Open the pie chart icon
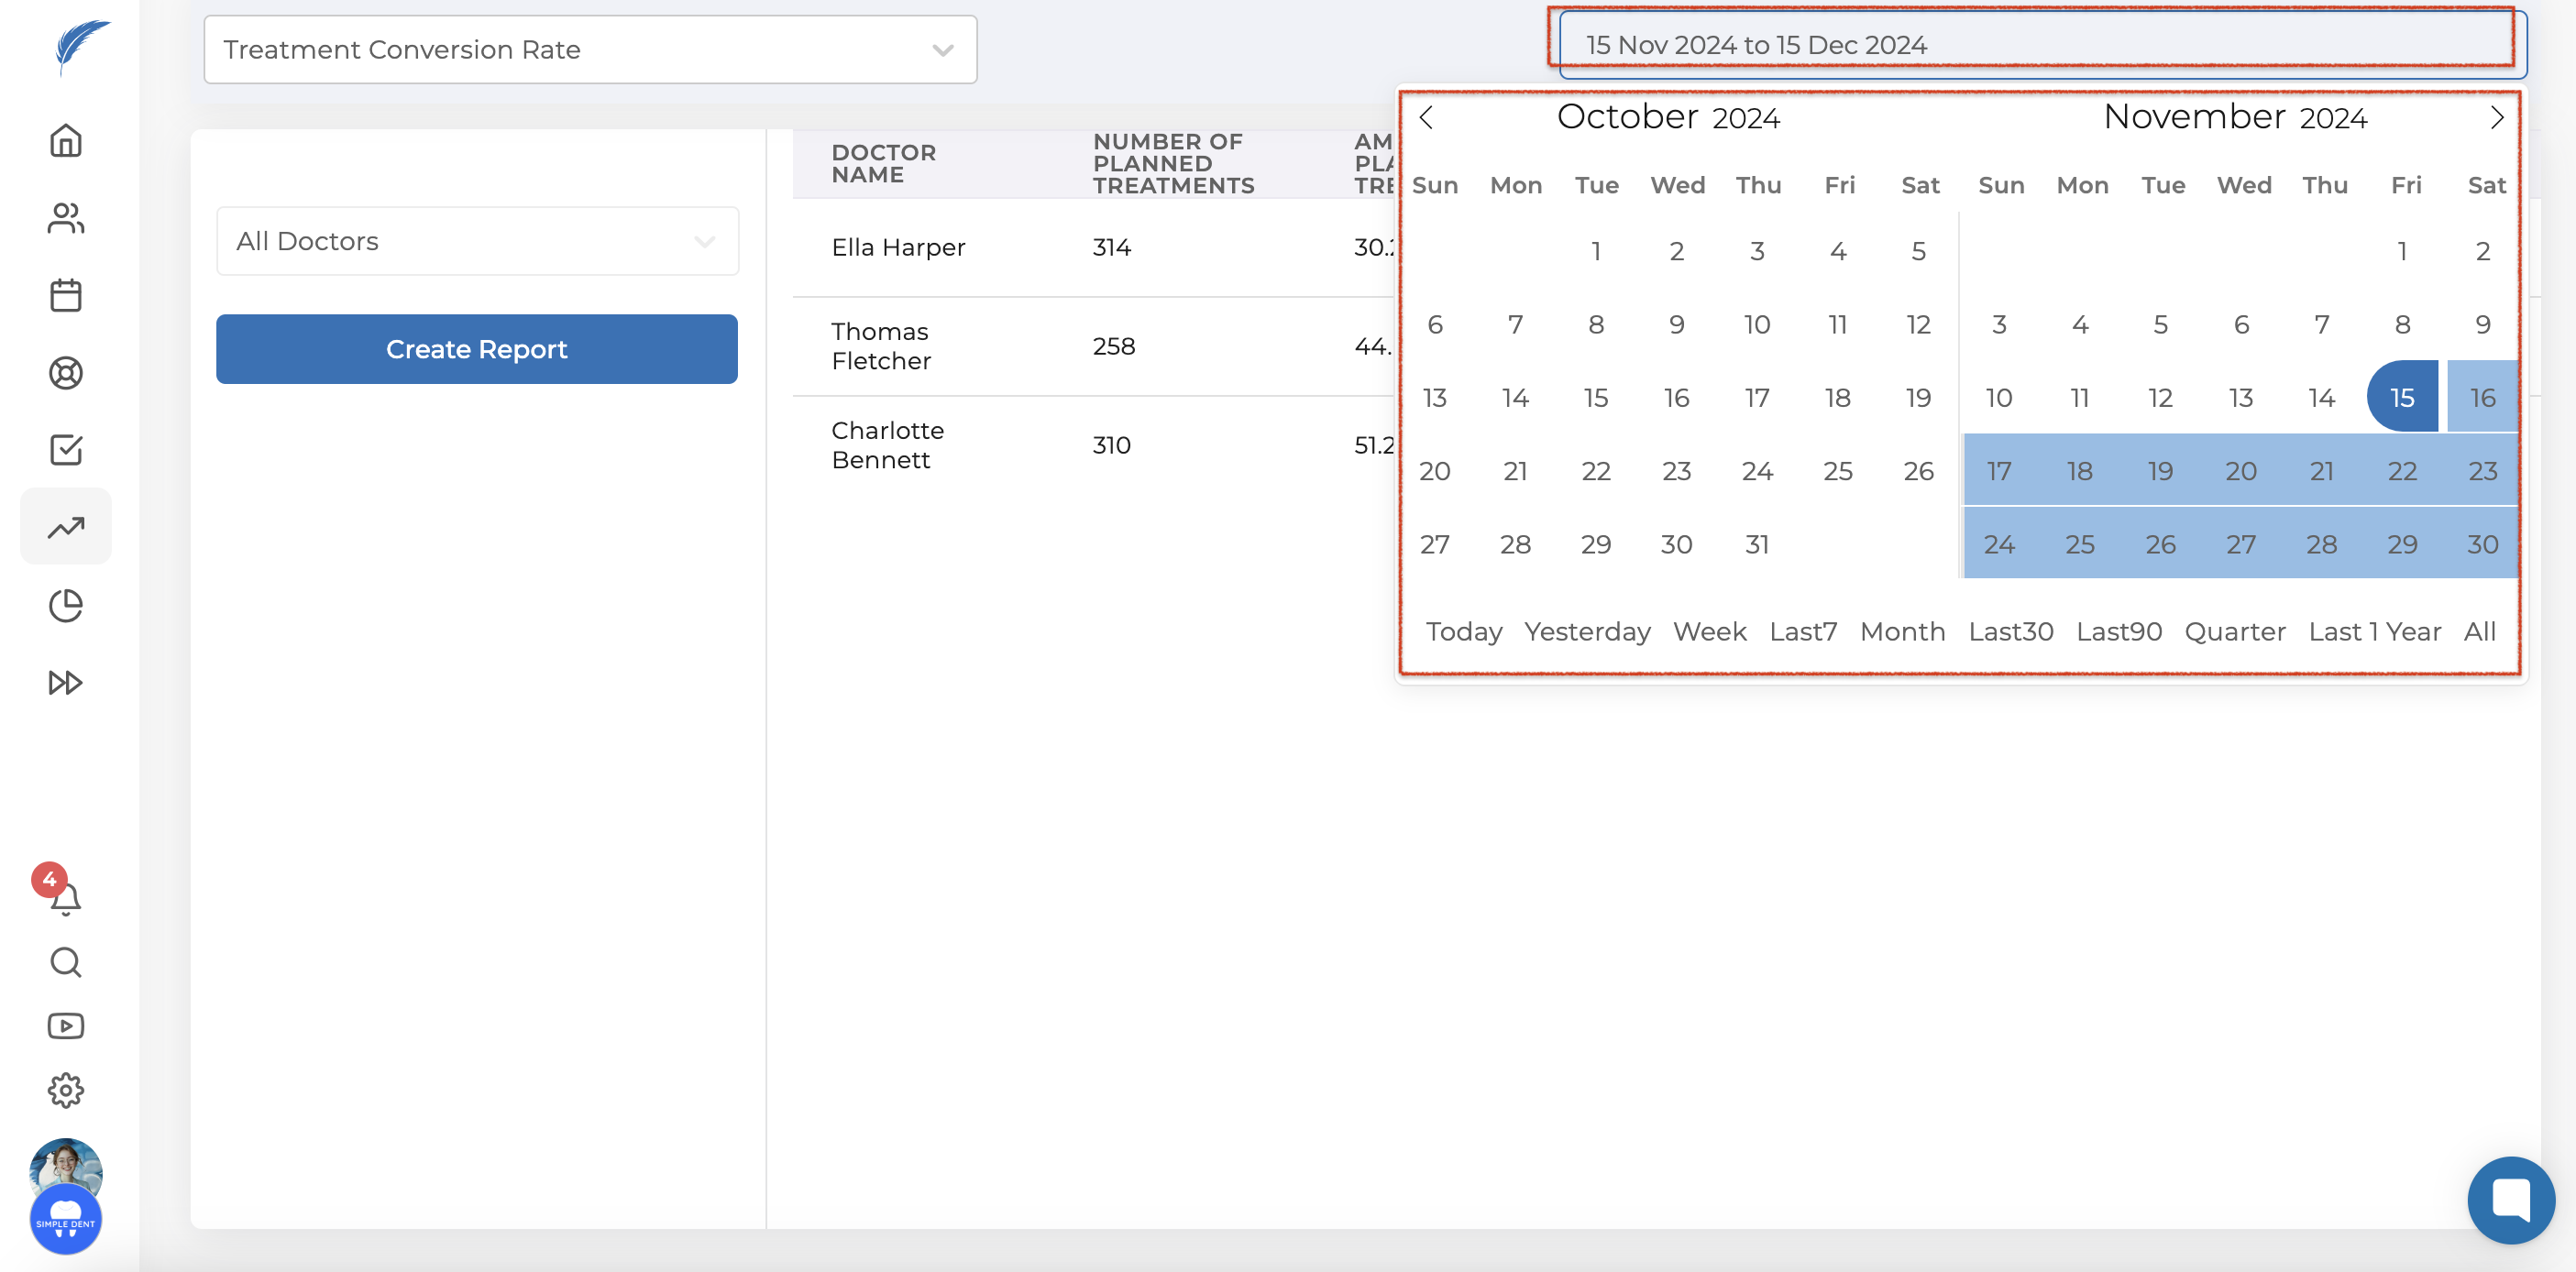 pos(66,605)
